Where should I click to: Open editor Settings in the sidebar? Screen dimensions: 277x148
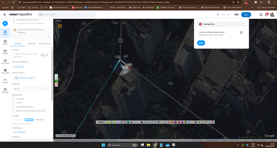[5, 91]
